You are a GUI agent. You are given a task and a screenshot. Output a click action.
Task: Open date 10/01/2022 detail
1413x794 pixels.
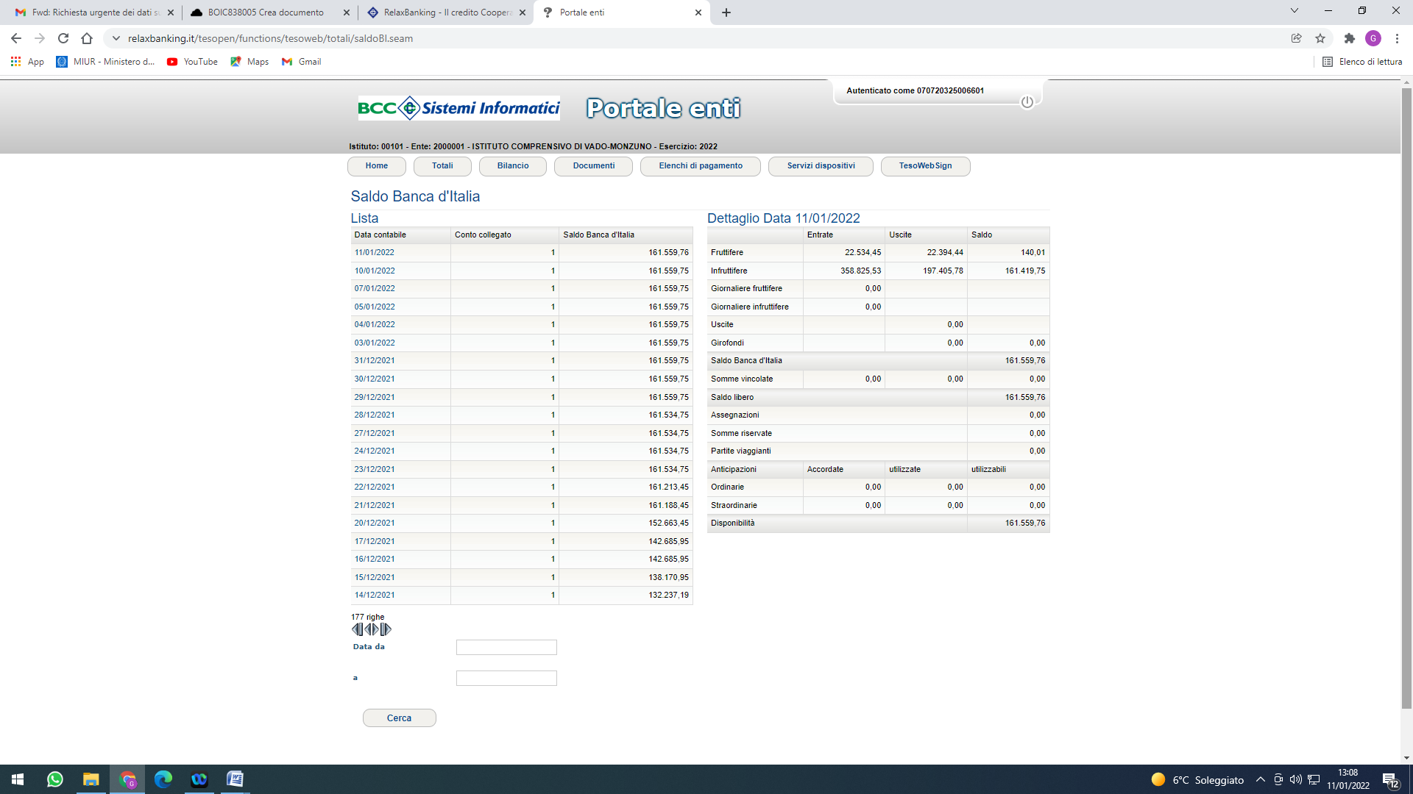click(x=375, y=271)
